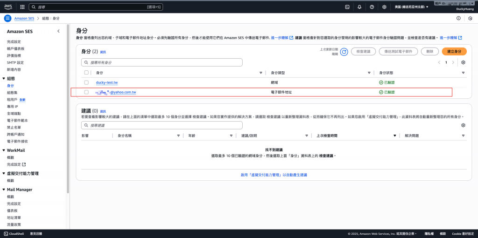Open the AWS home logo
This screenshot has height=238, width=478.
(8, 7)
